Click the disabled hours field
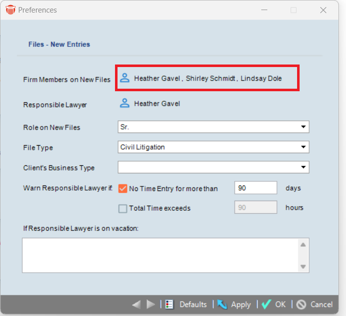346x316 pixels. pos(256,207)
